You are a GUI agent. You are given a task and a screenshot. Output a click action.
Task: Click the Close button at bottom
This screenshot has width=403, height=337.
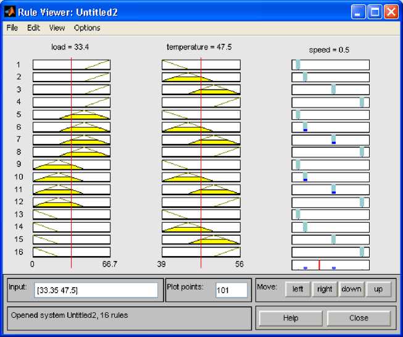click(358, 318)
